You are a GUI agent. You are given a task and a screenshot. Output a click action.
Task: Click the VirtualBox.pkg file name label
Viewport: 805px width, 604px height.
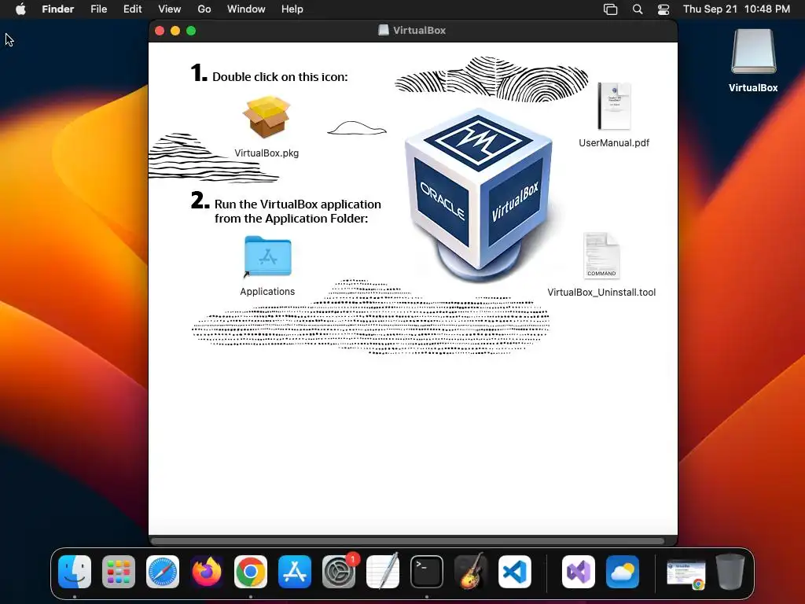point(266,153)
